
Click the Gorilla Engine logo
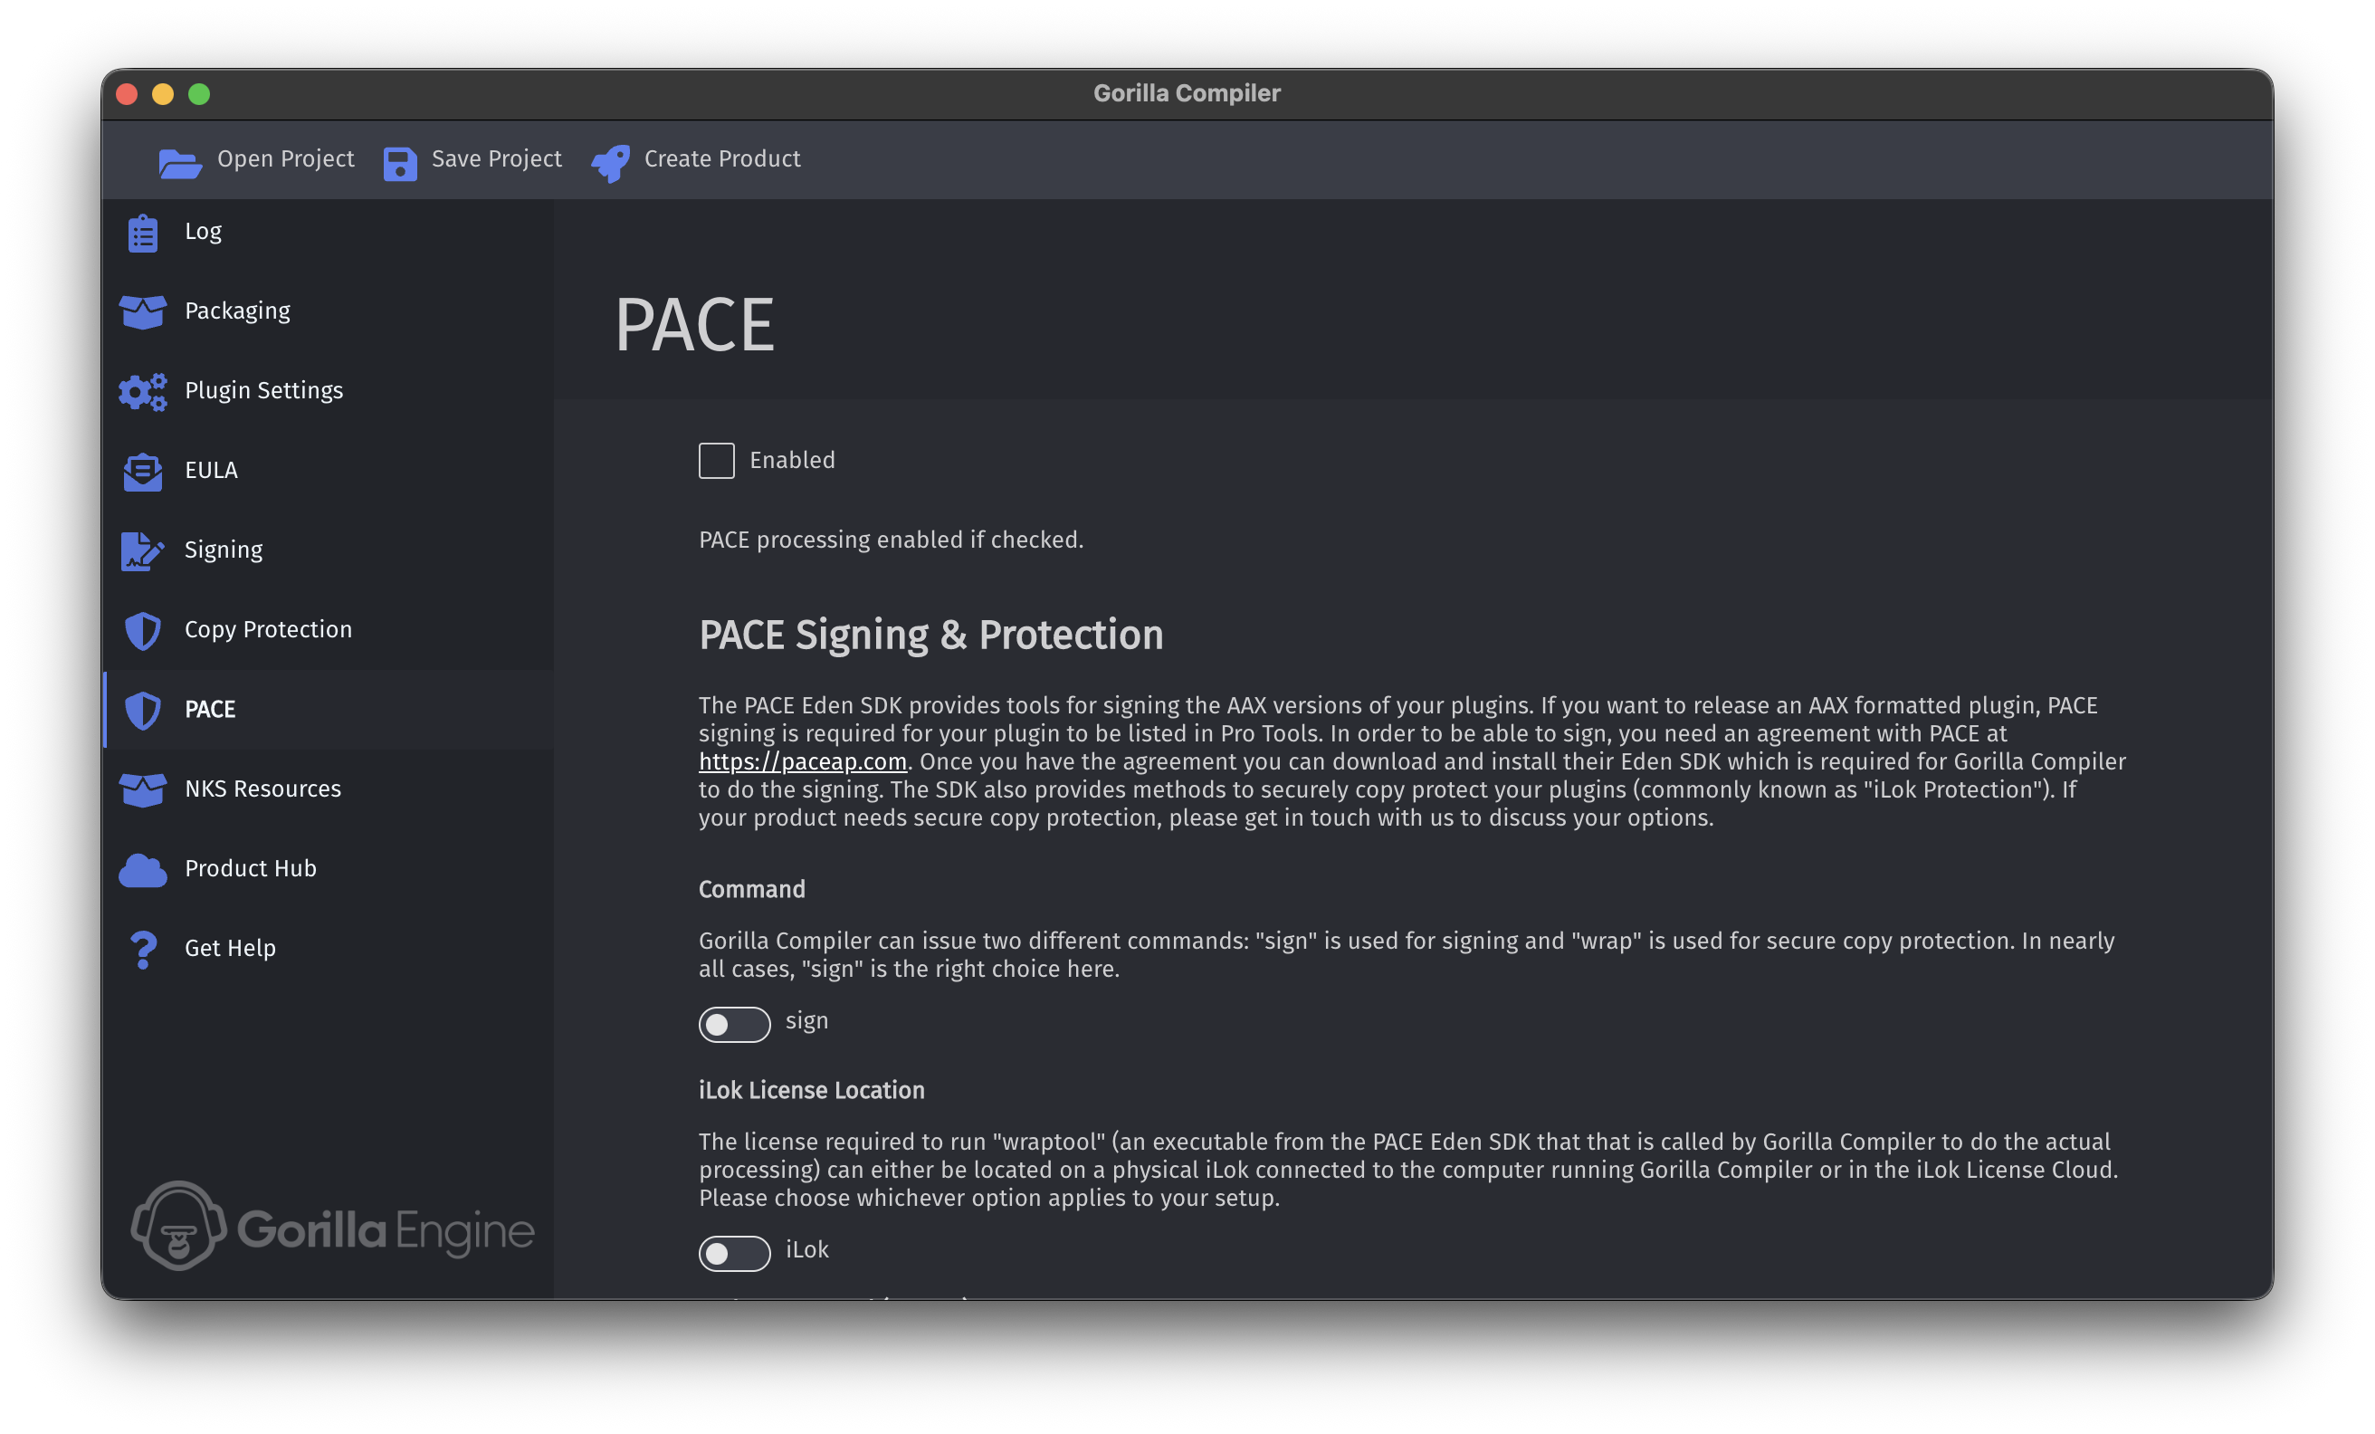coord(332,1226)
